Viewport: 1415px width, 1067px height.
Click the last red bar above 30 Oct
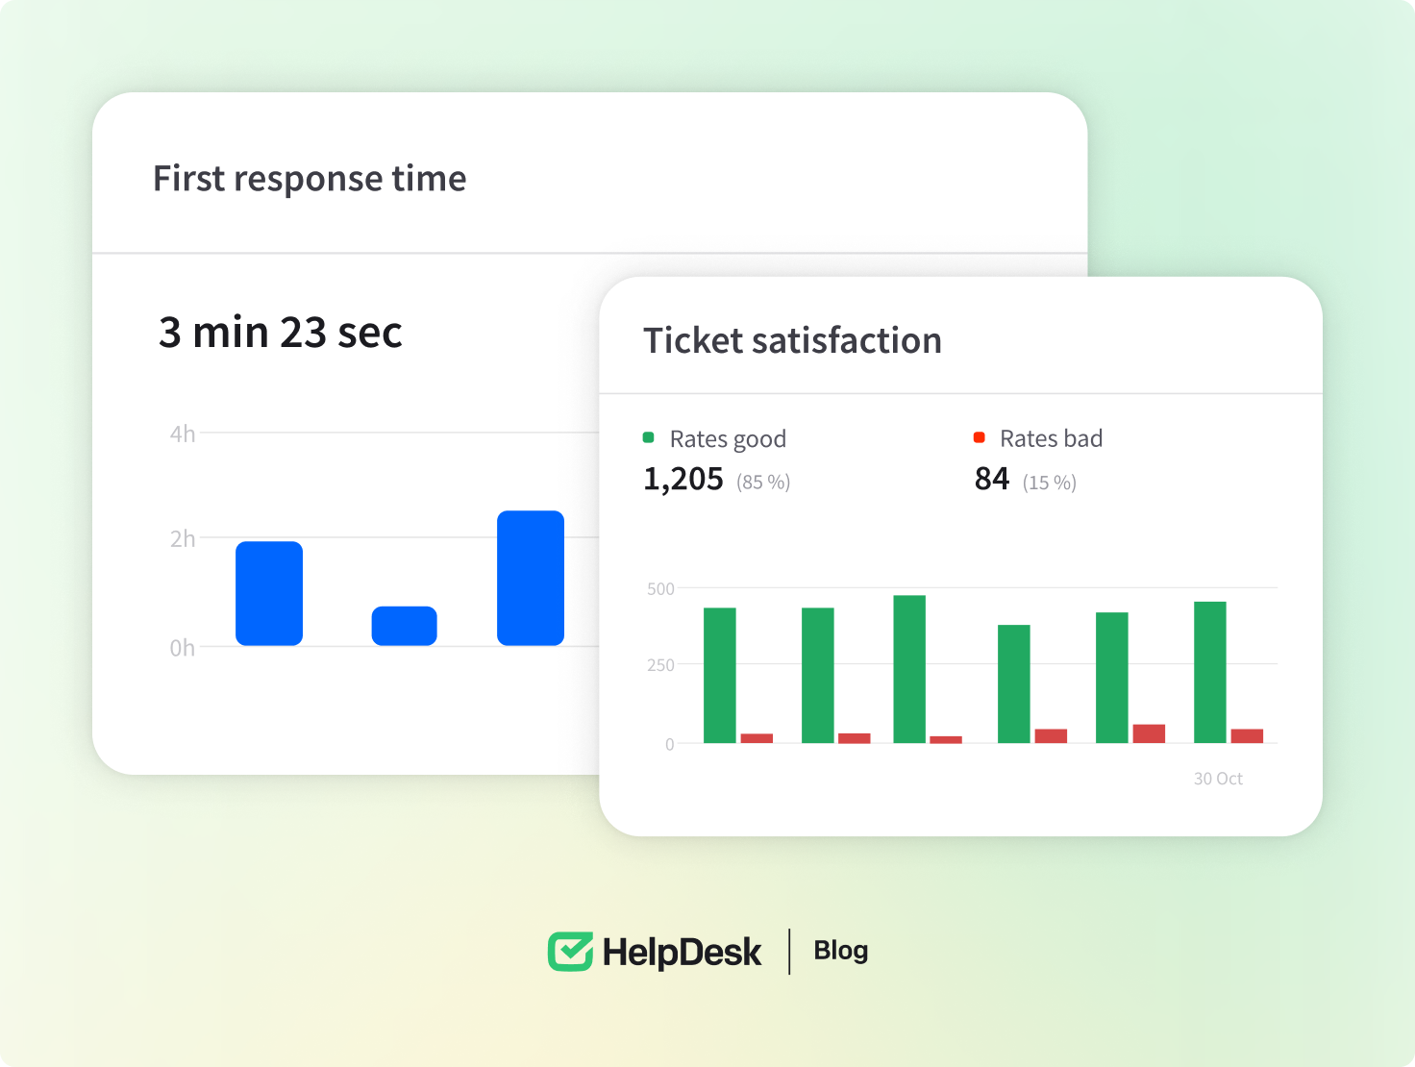click(1247, 736)
